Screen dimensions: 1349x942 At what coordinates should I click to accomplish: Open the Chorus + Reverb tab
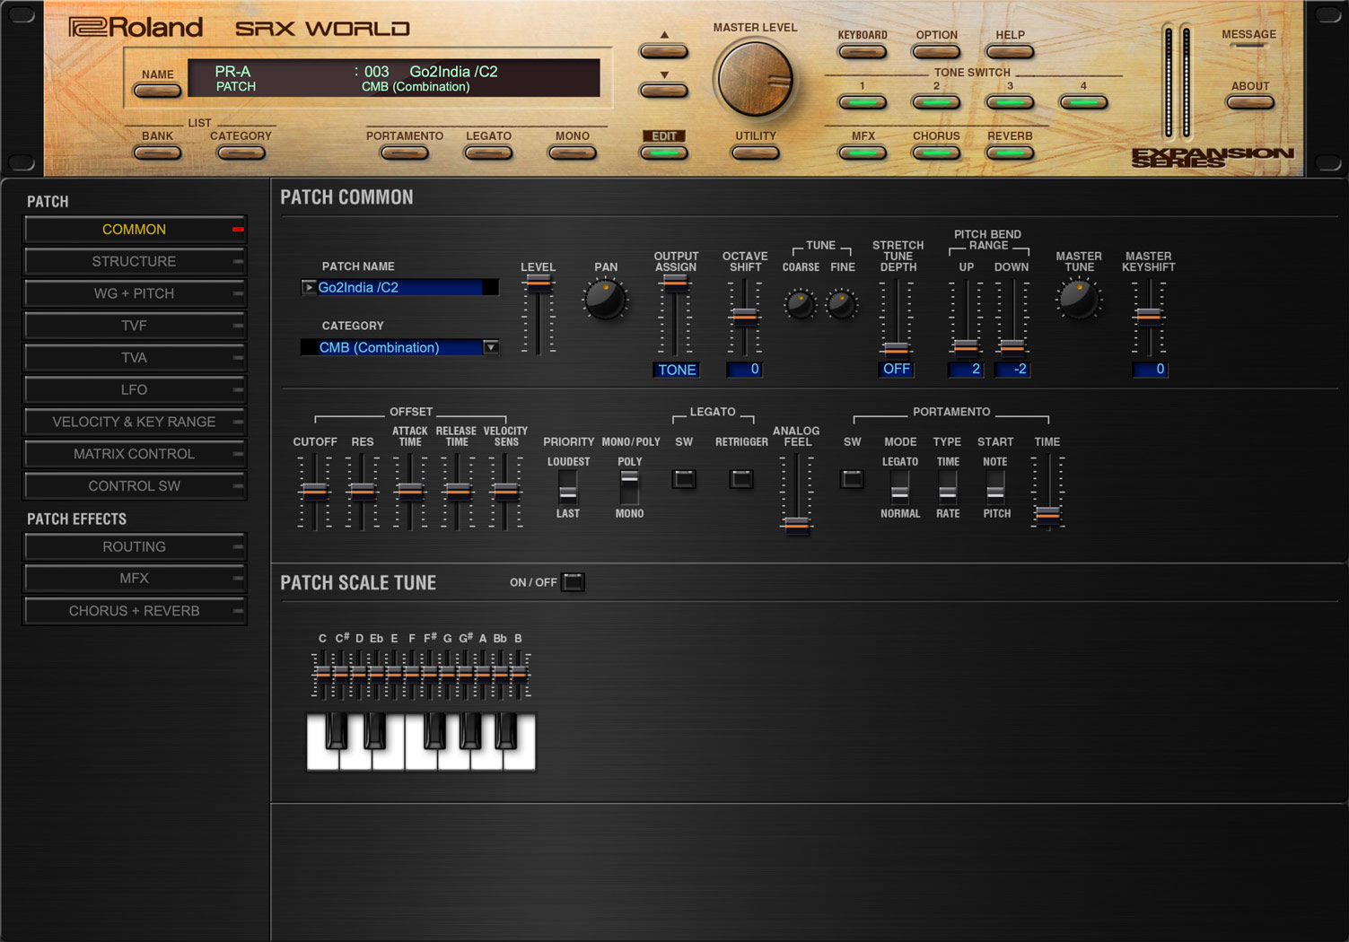pyautogui.click(x=135, y=611)
